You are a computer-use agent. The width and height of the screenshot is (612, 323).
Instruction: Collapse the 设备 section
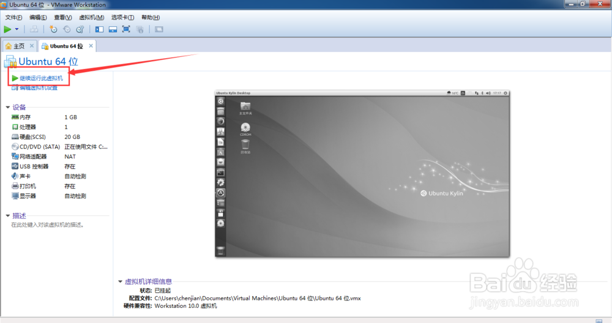coord(8,107)
